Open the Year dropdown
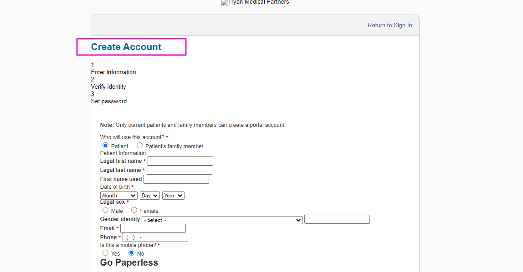This screenshot has height=272, width=523. click(174, 196)
